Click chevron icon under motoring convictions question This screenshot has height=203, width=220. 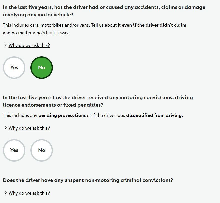tap(6, 128)
